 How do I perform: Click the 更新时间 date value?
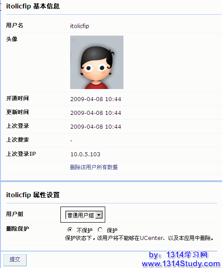click(x=95, y=113)
